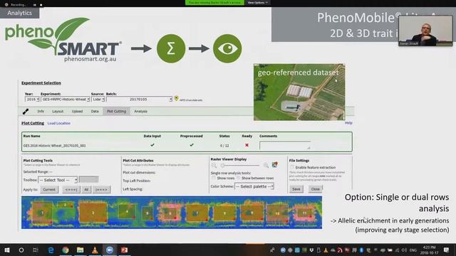Image resolution: width=456 pixels, height=256 pixels.
Task: Open VLC media player from the taskbar
Action: [95, 250]
